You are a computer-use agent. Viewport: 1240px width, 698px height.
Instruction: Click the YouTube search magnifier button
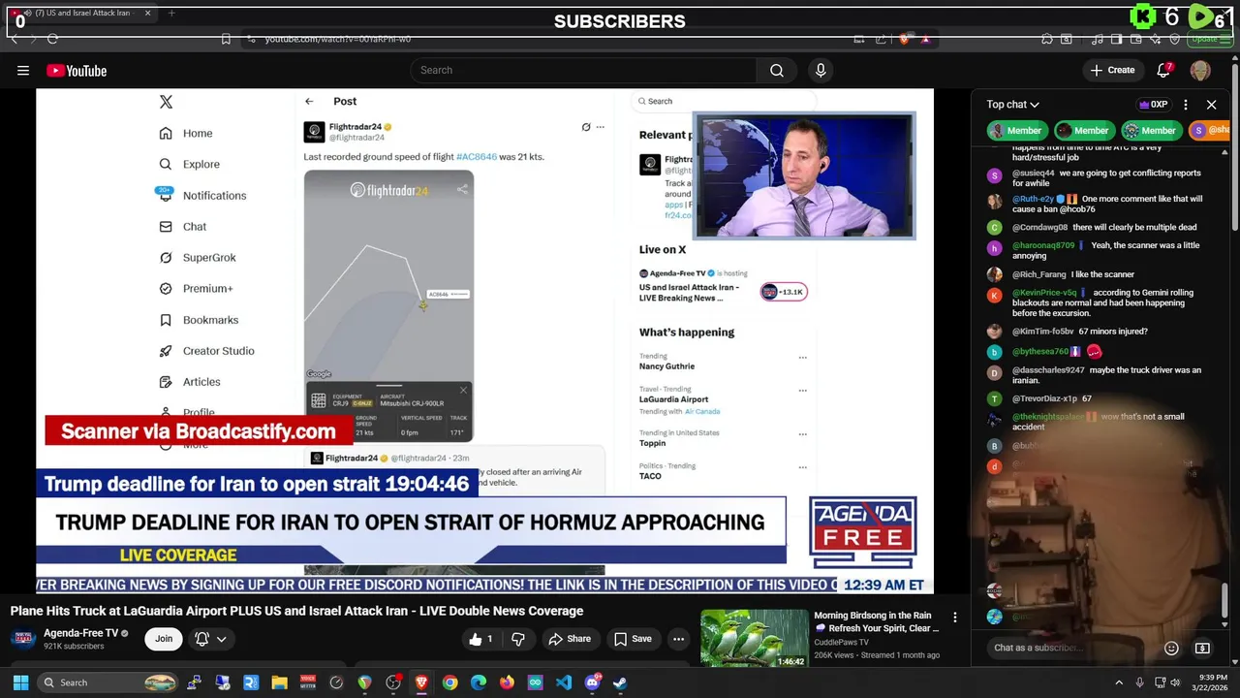777,70
